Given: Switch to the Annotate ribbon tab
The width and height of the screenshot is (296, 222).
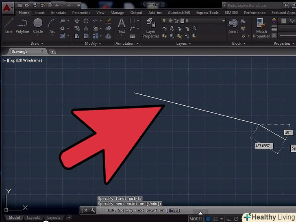Looking at the screenshot, I should point(58,13).
